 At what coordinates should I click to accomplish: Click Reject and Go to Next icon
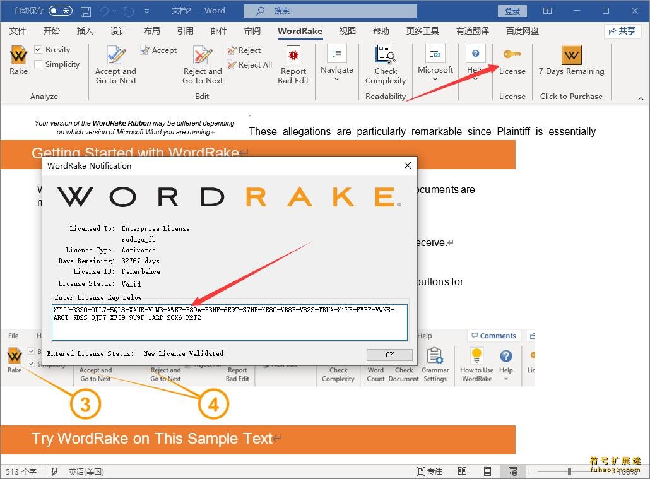tap(203, 55)
